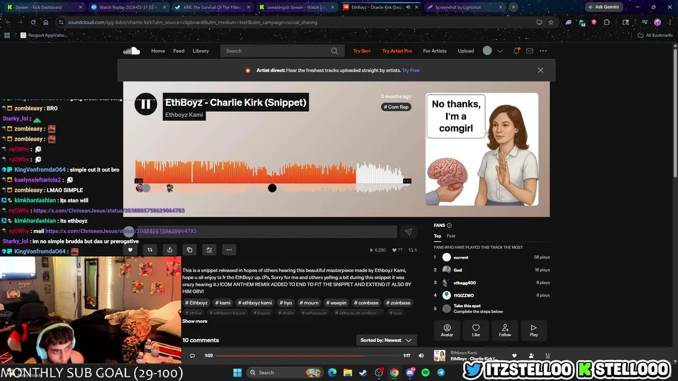Click the search magnifier icon in SoundCloud
This screenshot has height=381, width=678.
point(334,51)
